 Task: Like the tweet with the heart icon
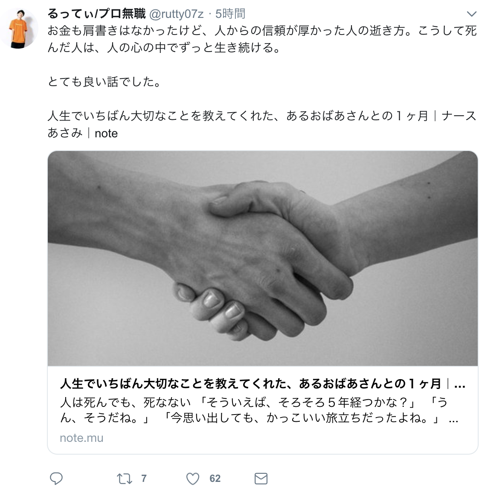[193, 478]
